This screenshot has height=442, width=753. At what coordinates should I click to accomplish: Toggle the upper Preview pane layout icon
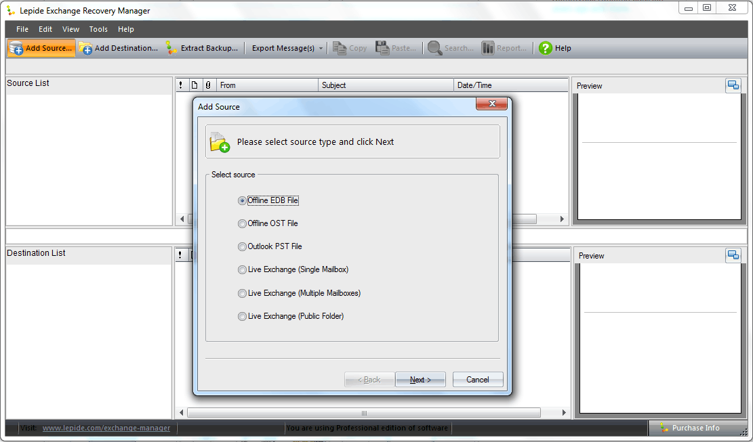(733, 85)
